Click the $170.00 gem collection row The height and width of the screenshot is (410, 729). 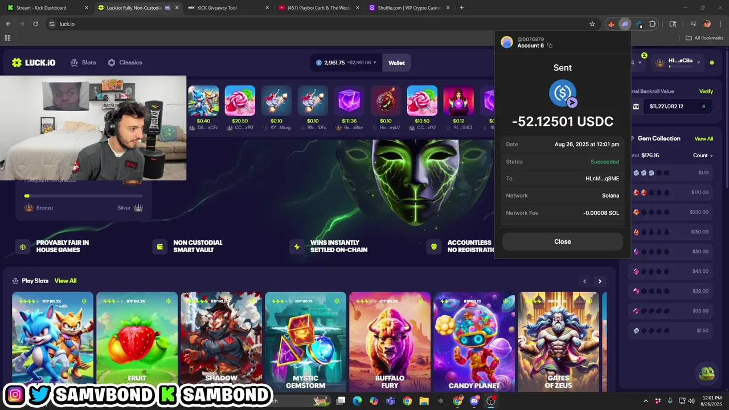(671, 192)
